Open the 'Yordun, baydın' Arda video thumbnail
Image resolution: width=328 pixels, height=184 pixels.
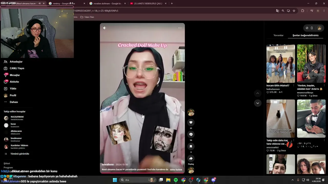click(x=311, y=64)
